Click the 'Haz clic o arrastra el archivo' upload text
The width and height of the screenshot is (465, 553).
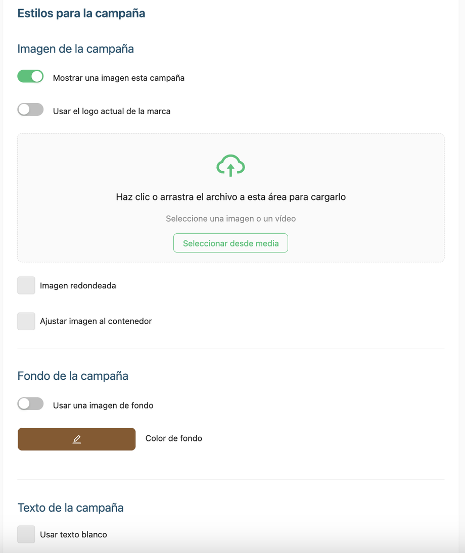click(230, 197)
